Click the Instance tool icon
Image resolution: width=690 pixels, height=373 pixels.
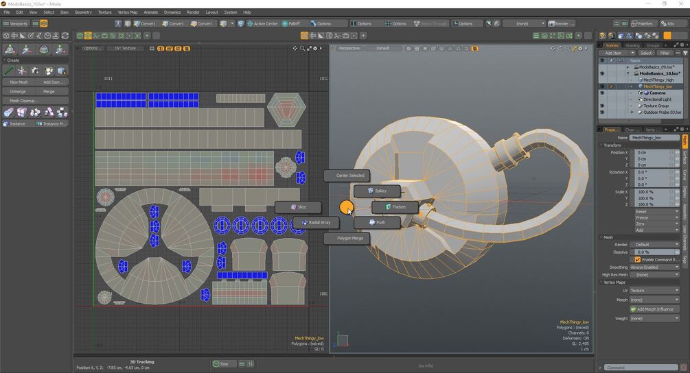pyautogui.click(x=14, y=124)
